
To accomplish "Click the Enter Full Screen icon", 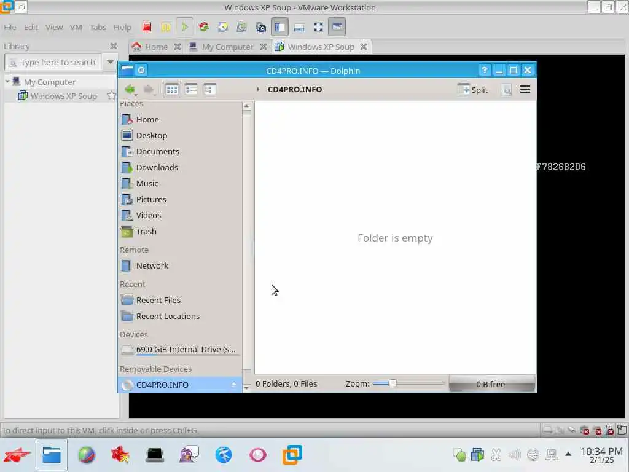I will pyautogui.click(x=318, y=27).
